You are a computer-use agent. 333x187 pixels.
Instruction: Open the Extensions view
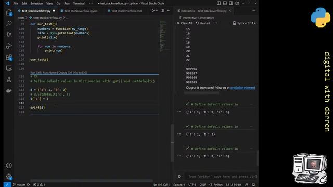pos(9,57)
